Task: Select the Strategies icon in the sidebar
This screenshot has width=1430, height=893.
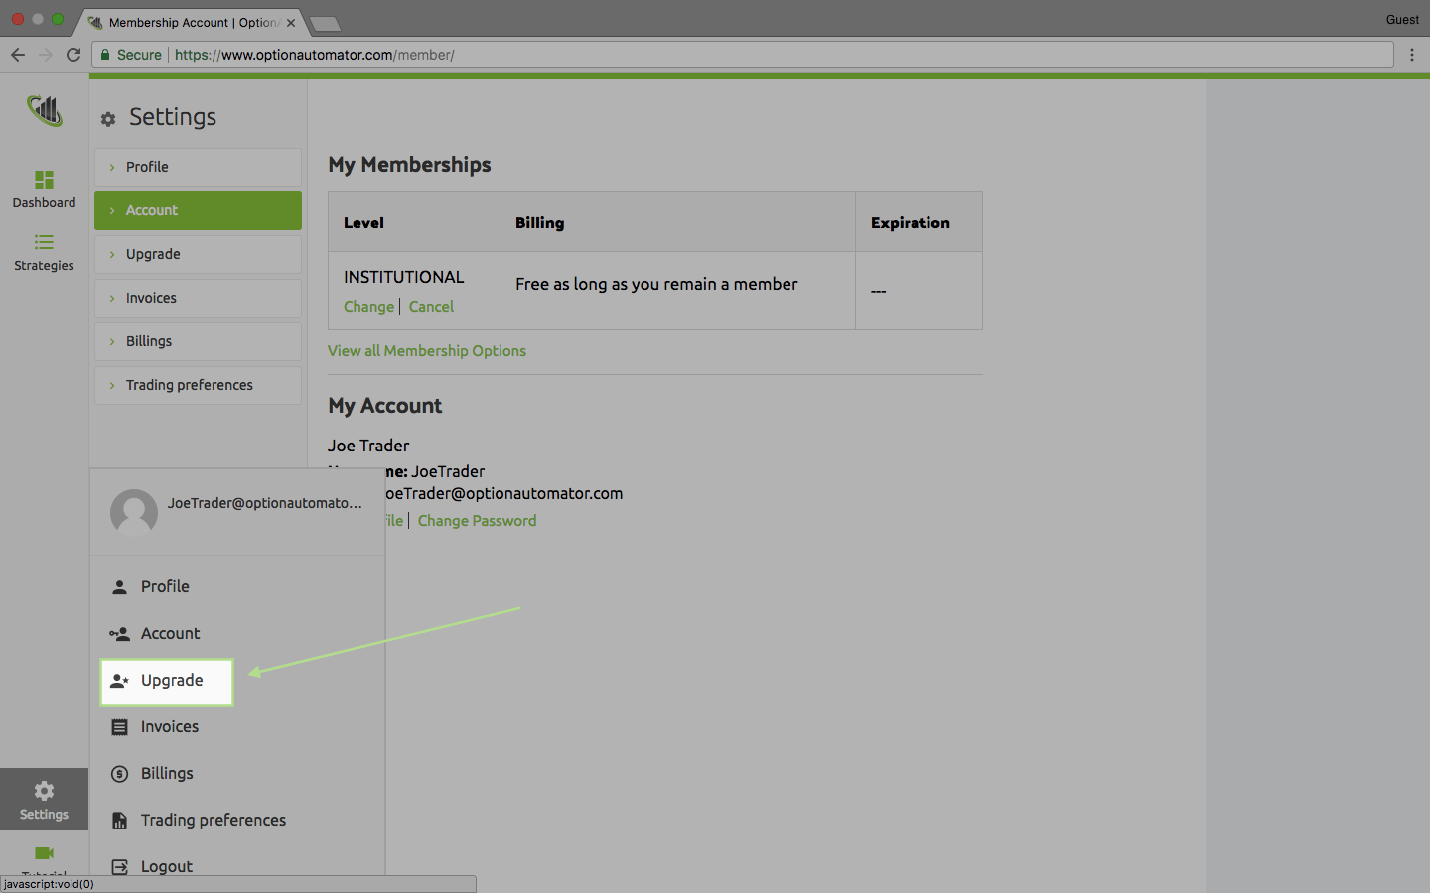Action: coord(44,251)
